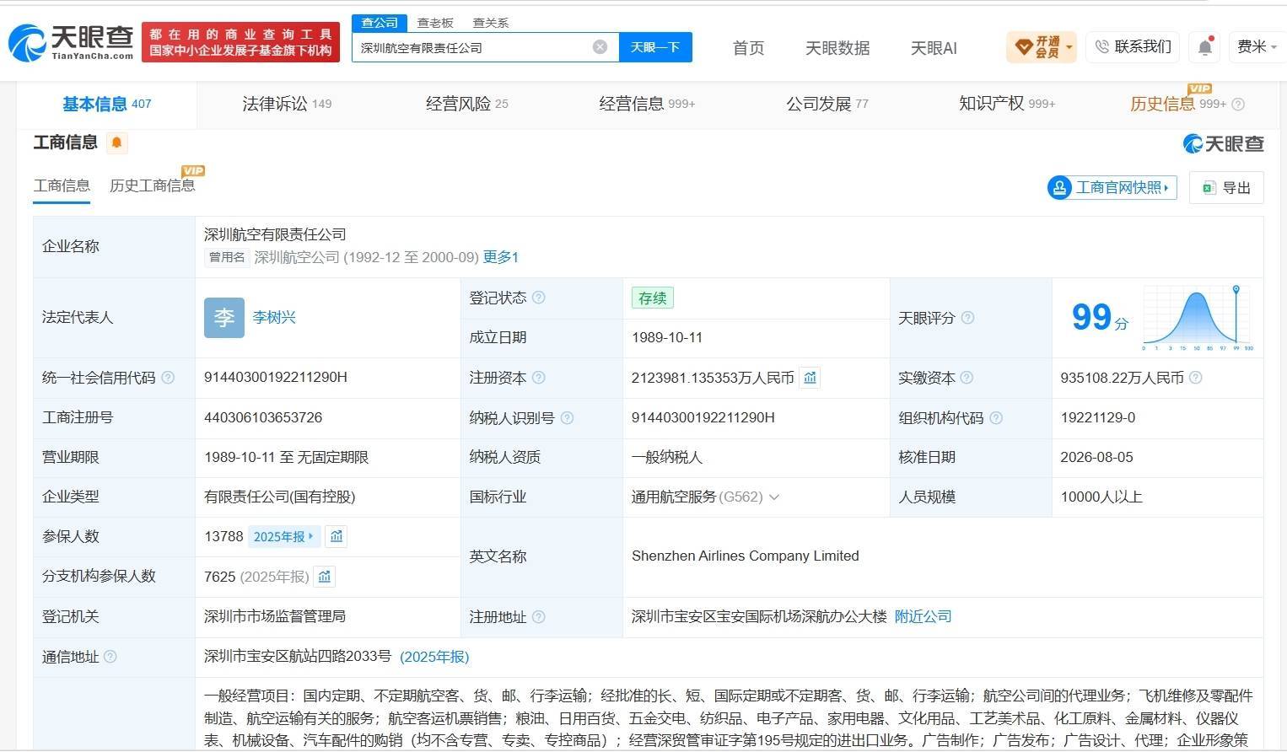1287x752 pixels.
Task: Click the score distribution chart thumbnail
Action: tap(1198, 318)
